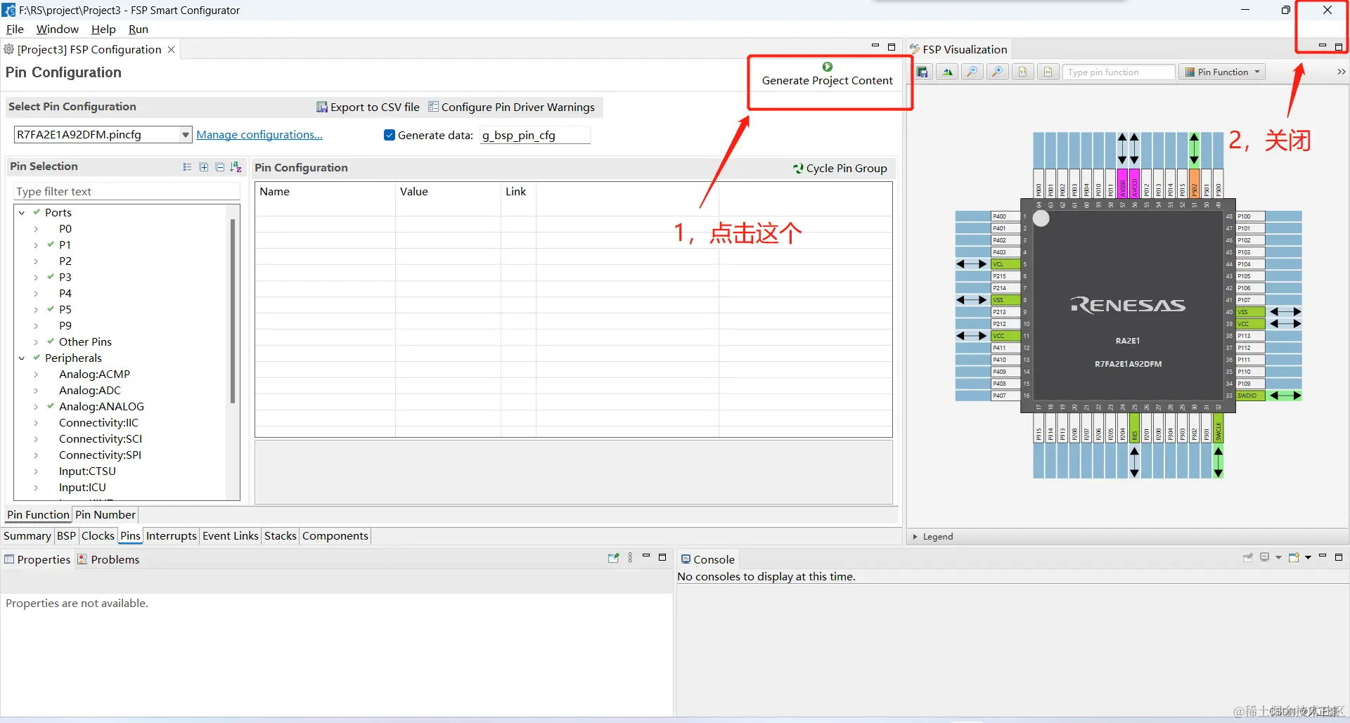Click the g_bsp_pin_cfg data field

(x=534, y=135)
